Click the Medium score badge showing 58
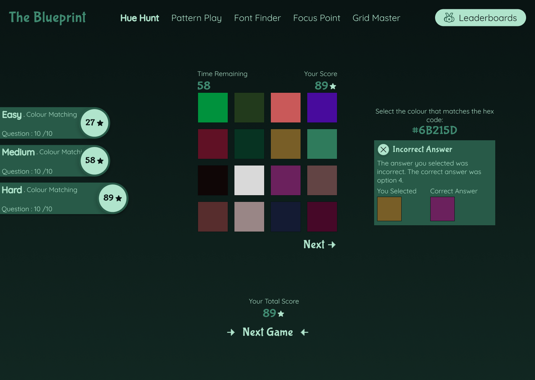 coord(94,161)
